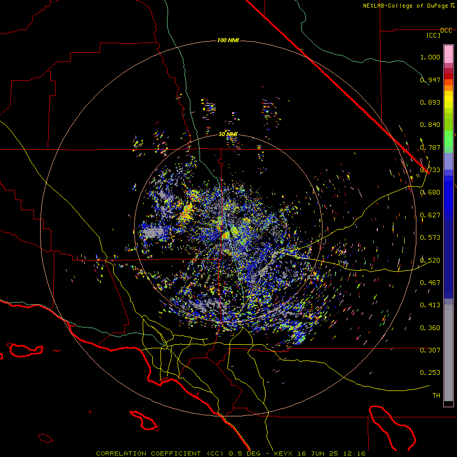The image size is (457, 457).
Task: Click the pink top segment of color bar
Action: pyautogui.click(x=448, y=54)
